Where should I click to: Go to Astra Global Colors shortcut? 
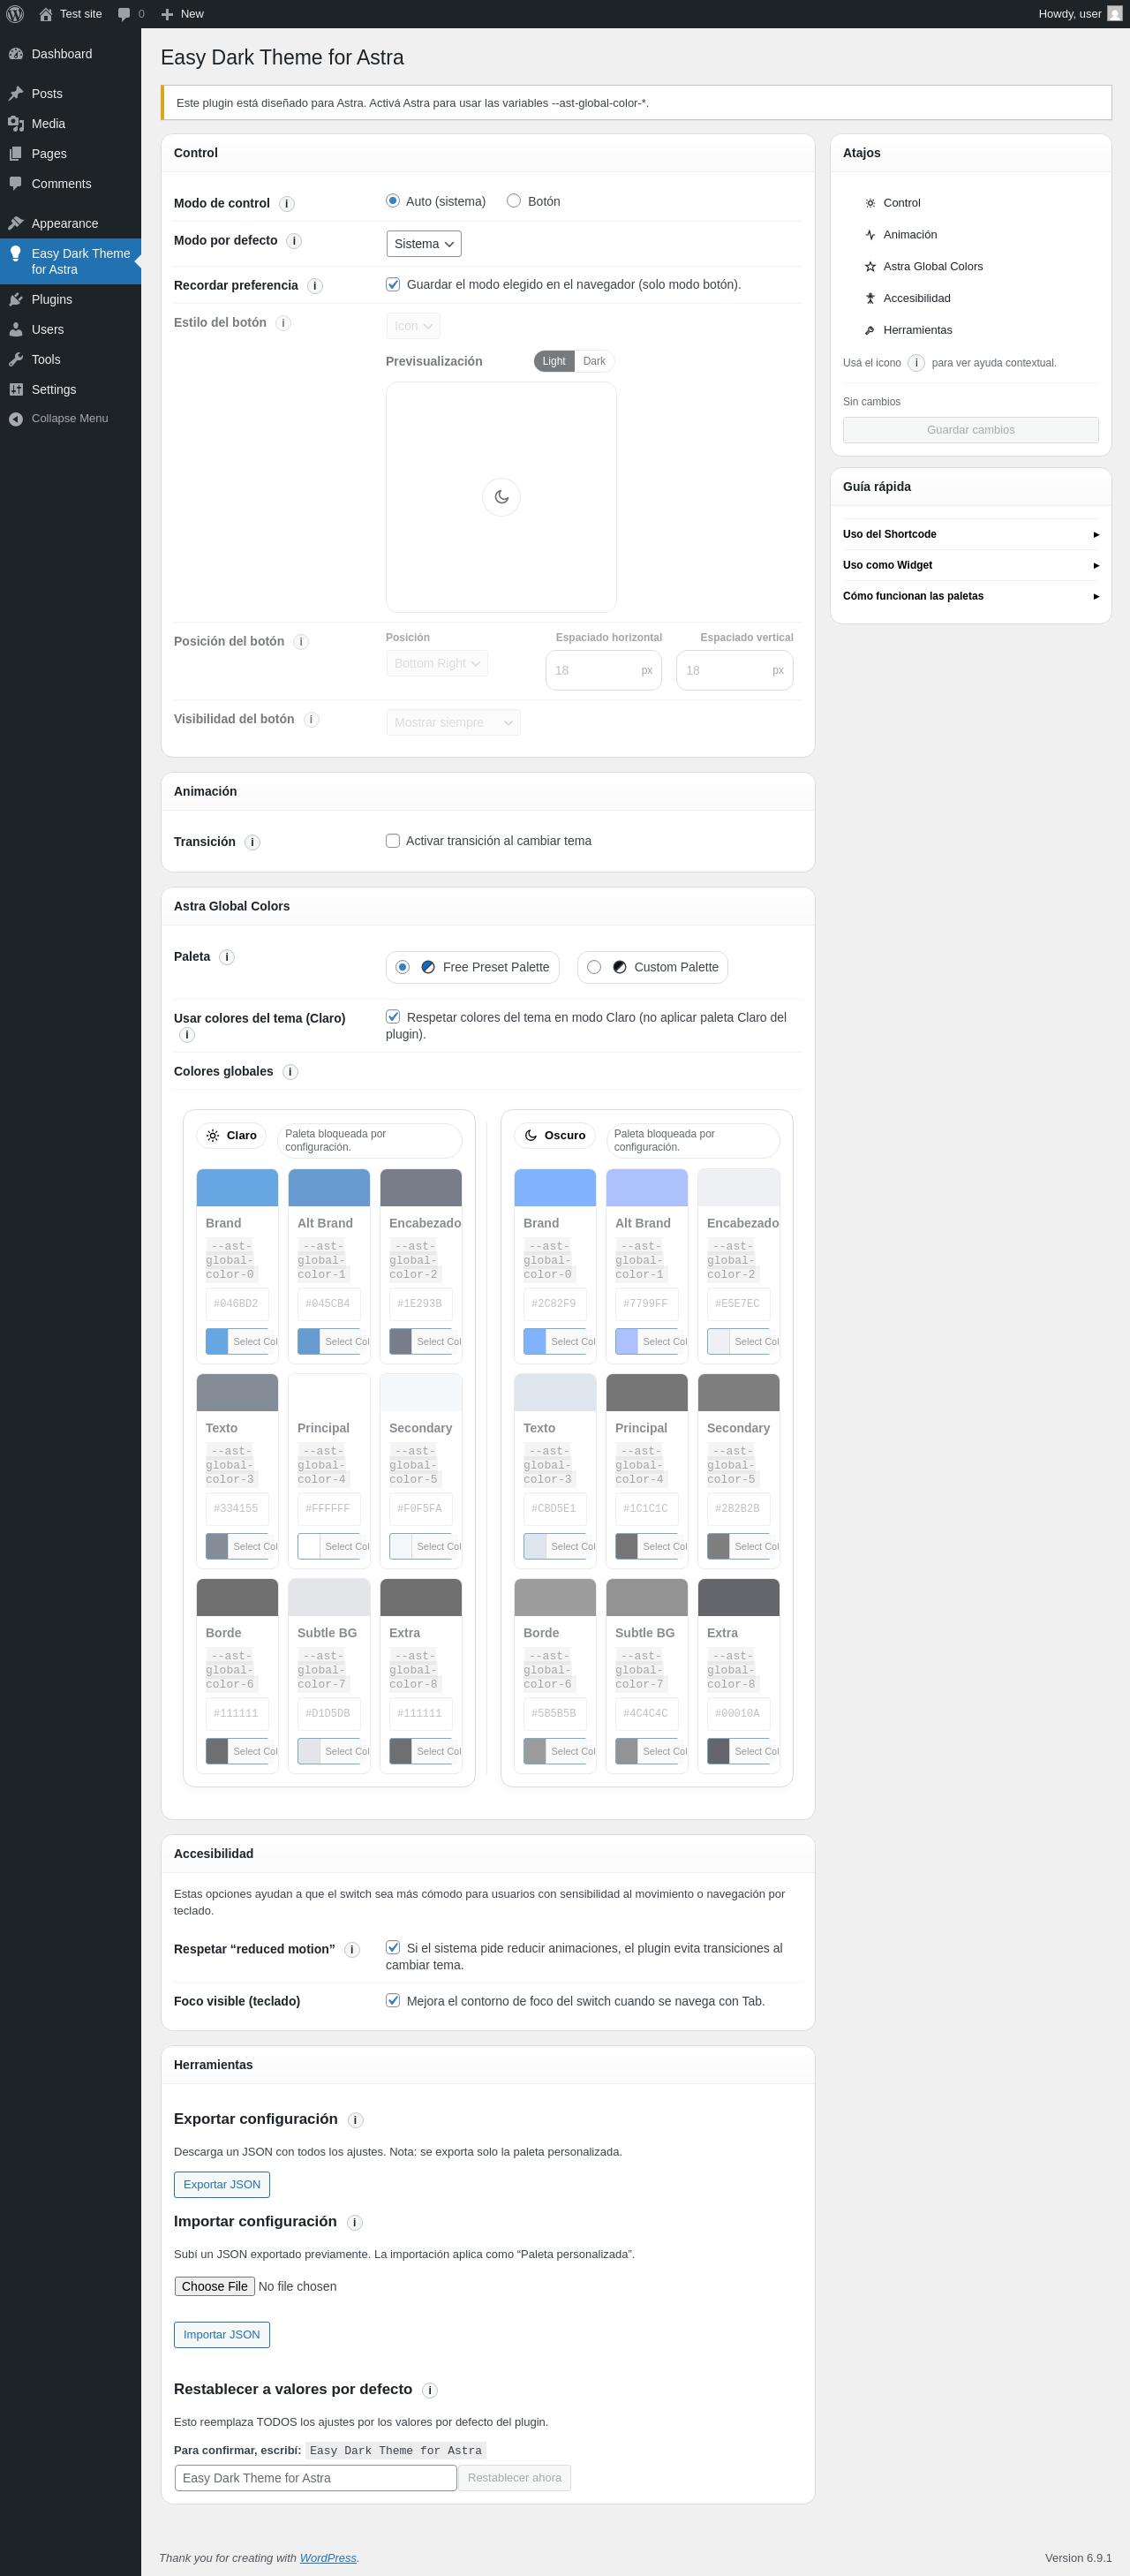coord(923,267)
